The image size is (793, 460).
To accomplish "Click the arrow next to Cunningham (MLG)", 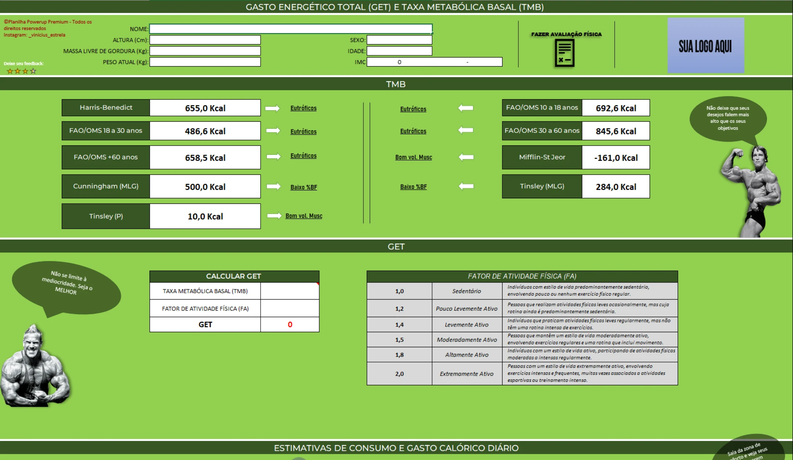I will coord(274,186).
